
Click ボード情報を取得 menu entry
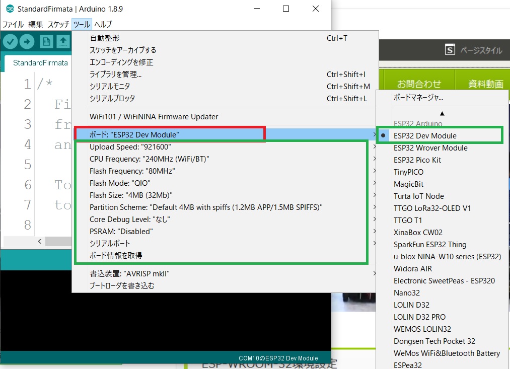pyautogui.click(x=225, y=255)
